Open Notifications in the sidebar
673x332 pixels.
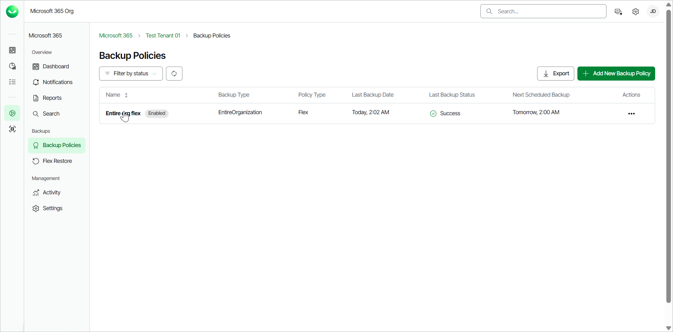point(57,82)
